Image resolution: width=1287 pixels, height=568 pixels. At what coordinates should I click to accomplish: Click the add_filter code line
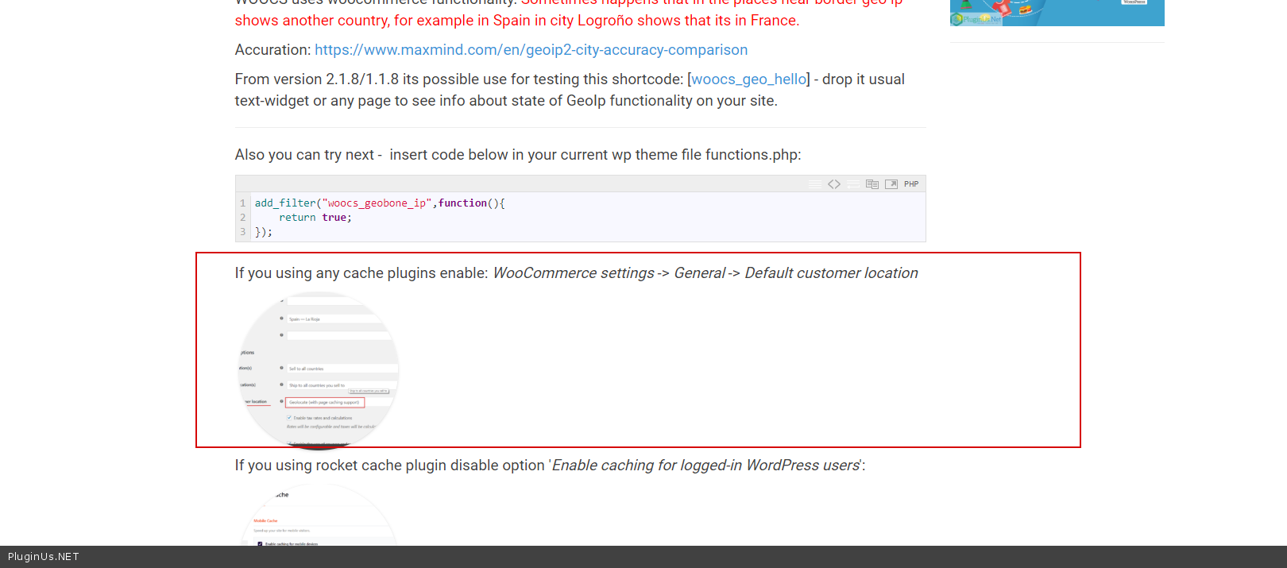click(380, 203)
